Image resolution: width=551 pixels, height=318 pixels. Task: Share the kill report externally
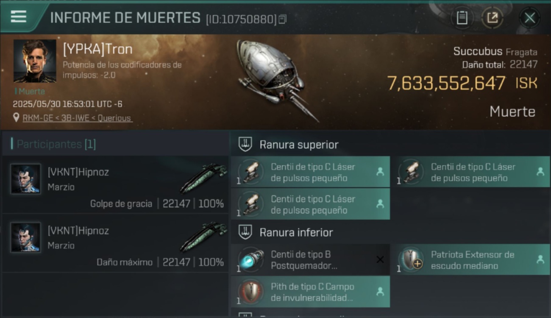pos(492,18)
